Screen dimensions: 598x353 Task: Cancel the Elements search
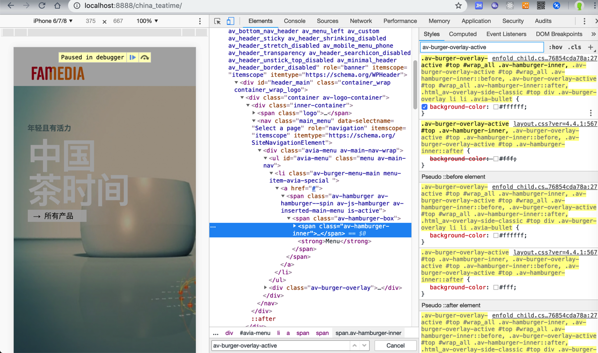pyautogui.click(x=395, y=346)
